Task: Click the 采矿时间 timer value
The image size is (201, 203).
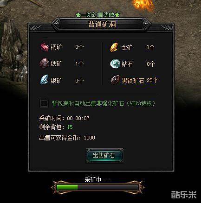Action: (x=78, y=118)
